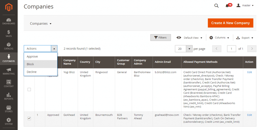Open the Dashboard sidebar icon
The image size is (259, 130).
(9, 21)
